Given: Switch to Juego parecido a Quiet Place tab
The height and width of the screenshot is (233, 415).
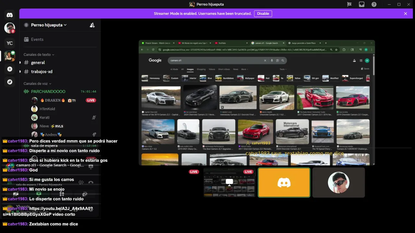Looking at the screenshot, I should coord(303,43).
